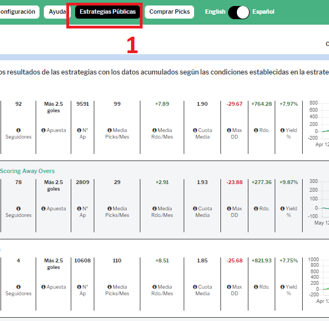Select the 78 followers count
The width and height of the screenshot is (329, 321).
pos(19,182)
